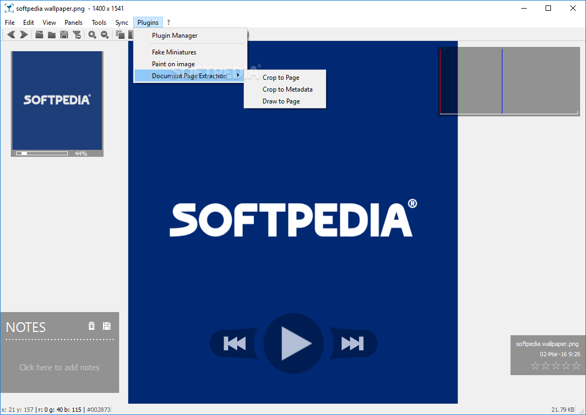Delete notes with trash can icon
The image size is (586, 415).
click(x=92, y=326)
